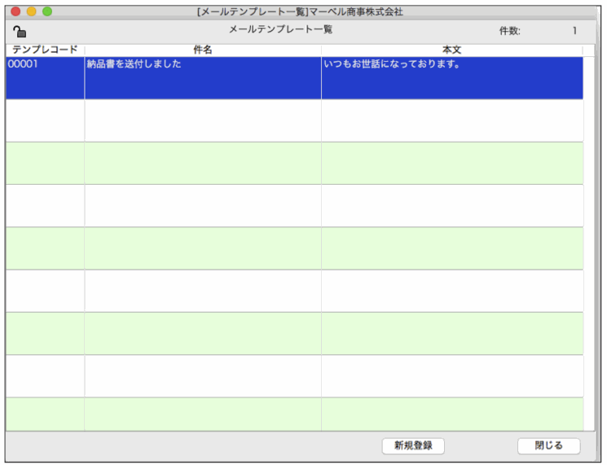Select the 納品書を送付しました subject cell
Image resolution: width=607 pixels, height=465 pixels.
click(x=202, y=77)
